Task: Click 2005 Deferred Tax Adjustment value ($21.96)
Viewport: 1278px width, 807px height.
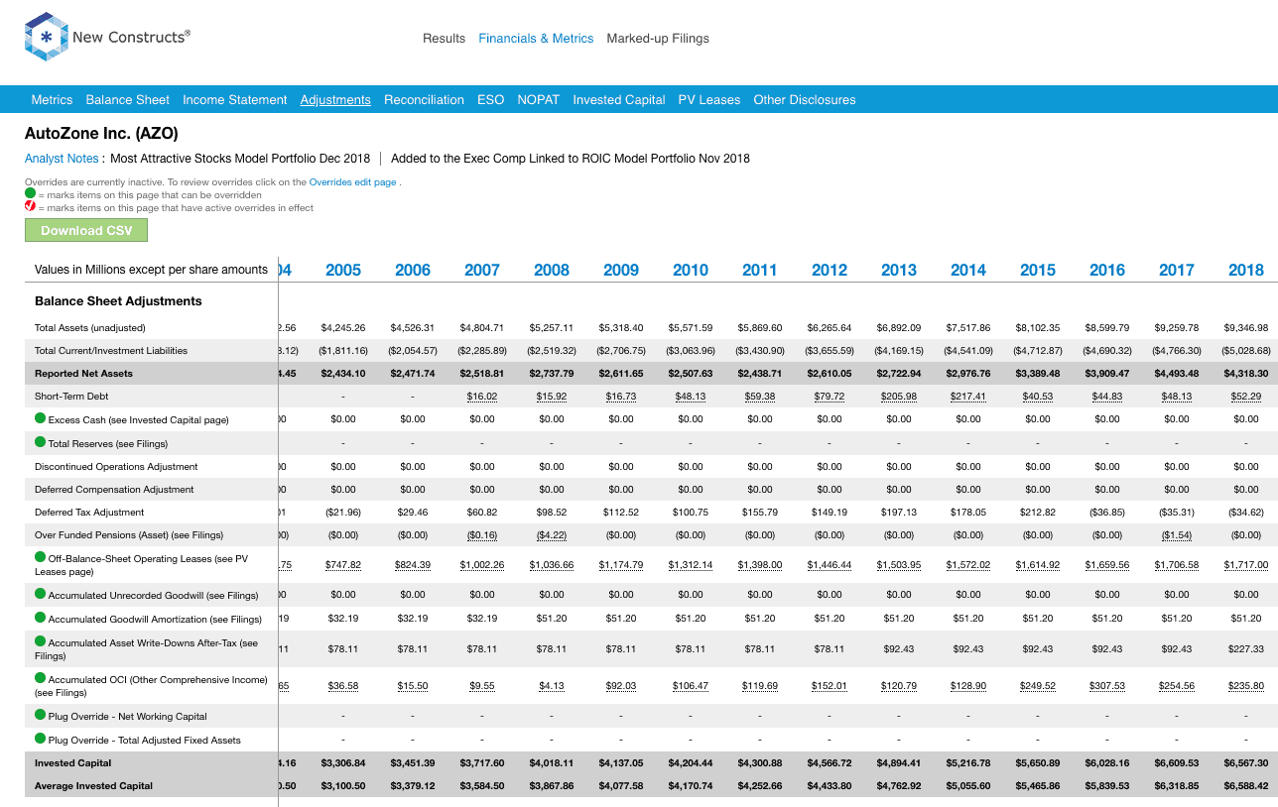Action: click(343, 513)
